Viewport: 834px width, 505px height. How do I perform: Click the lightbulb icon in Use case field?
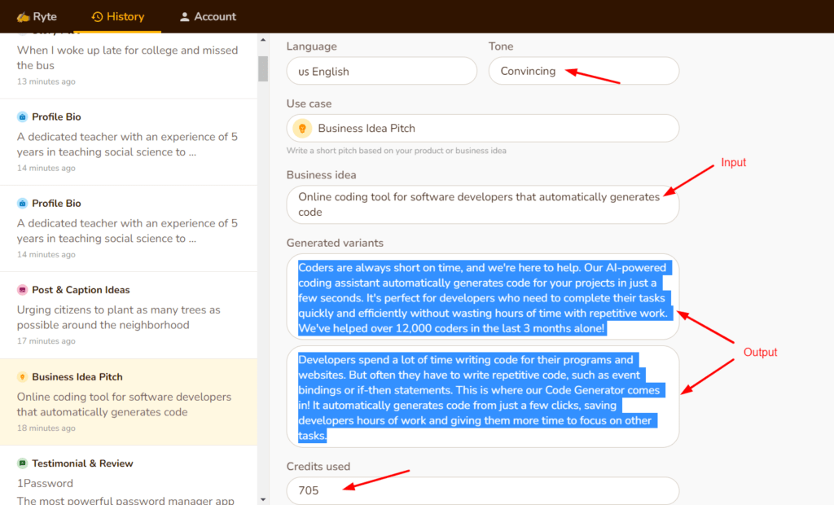302,128
